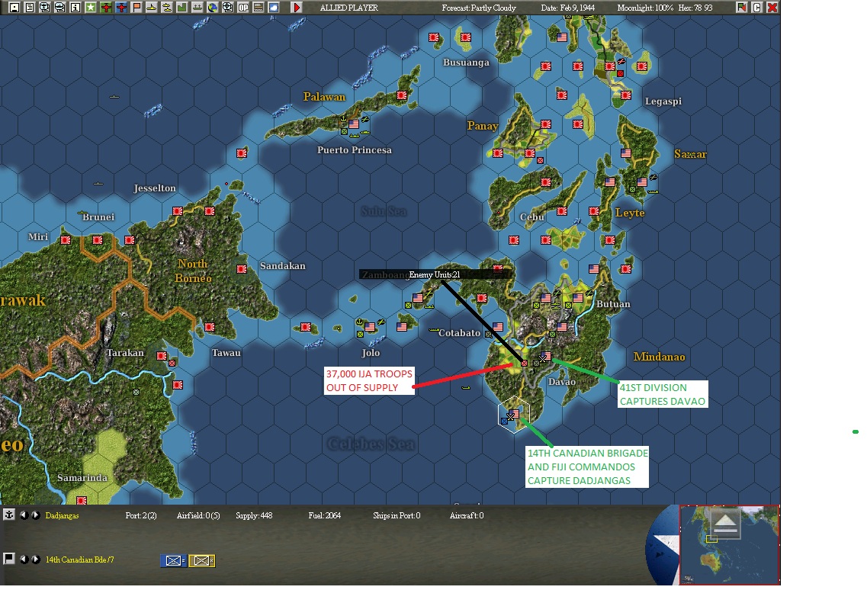Click the single yellow ship toolbar icon
The width and height of the screenshot is (867, 590).
[x=151, y=8]
